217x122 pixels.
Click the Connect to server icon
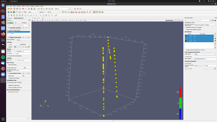tap(14, 9)
